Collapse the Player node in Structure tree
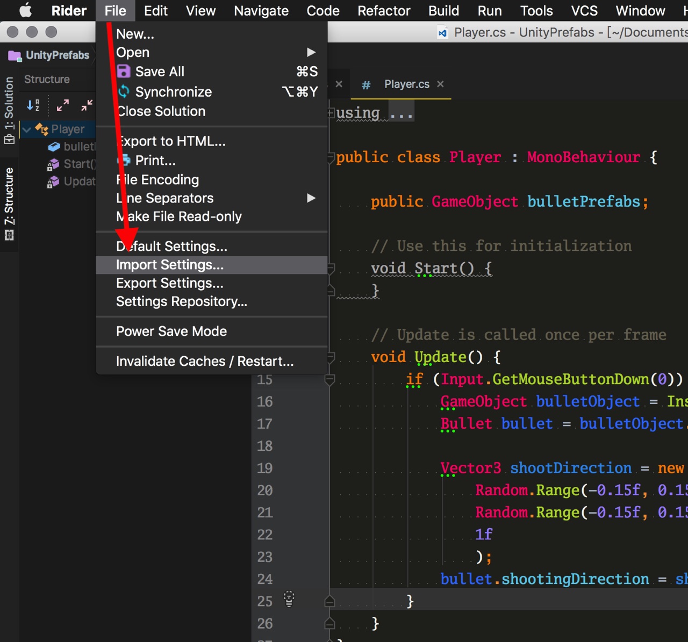Screen dimensions: 688x642 click(27, 129)
